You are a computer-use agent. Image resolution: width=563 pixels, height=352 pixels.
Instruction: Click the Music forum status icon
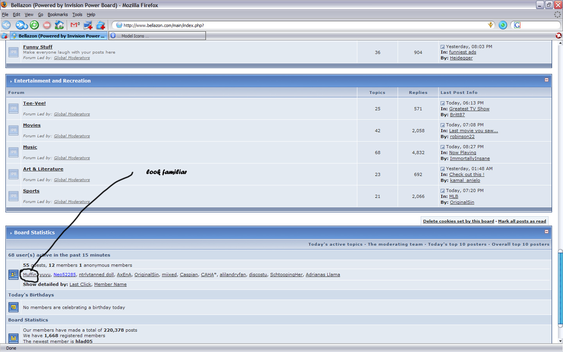point(14,152)
